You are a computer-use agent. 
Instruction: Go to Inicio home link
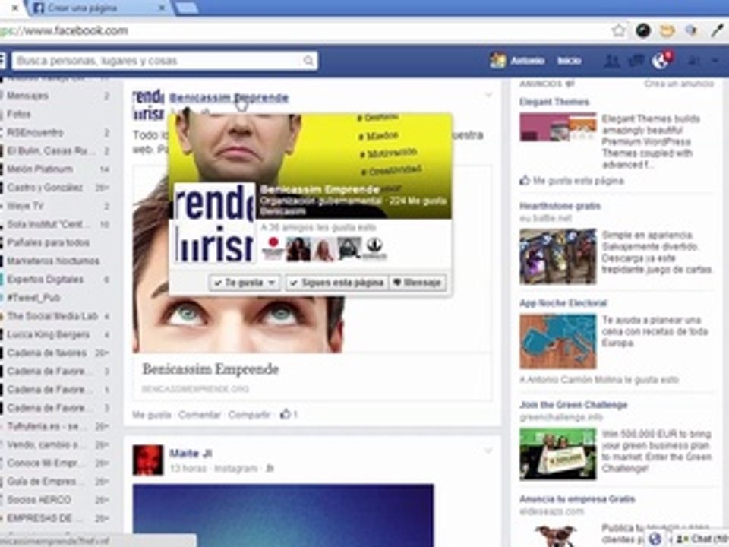[570, 61]
